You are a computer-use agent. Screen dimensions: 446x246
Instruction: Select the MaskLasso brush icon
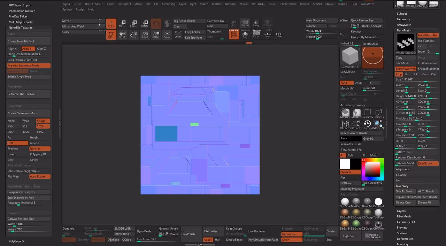356,114
